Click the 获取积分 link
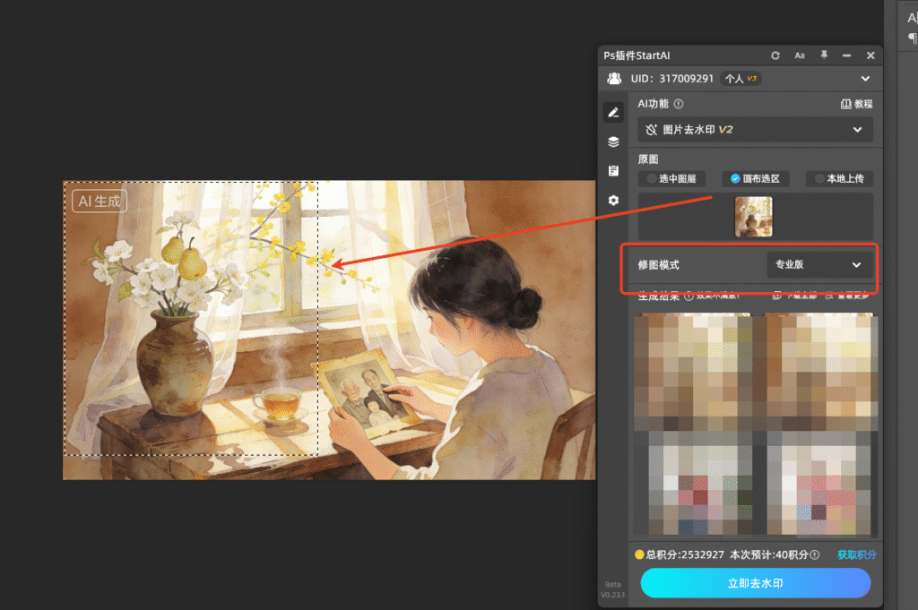This screenshot has width=918, height=610. [856, 554]
